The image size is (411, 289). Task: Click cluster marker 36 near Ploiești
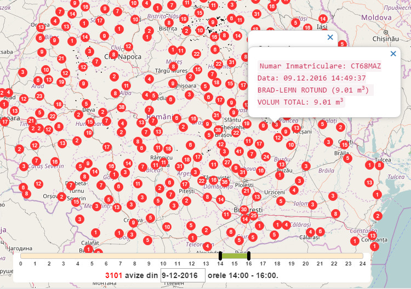[225, 182]
